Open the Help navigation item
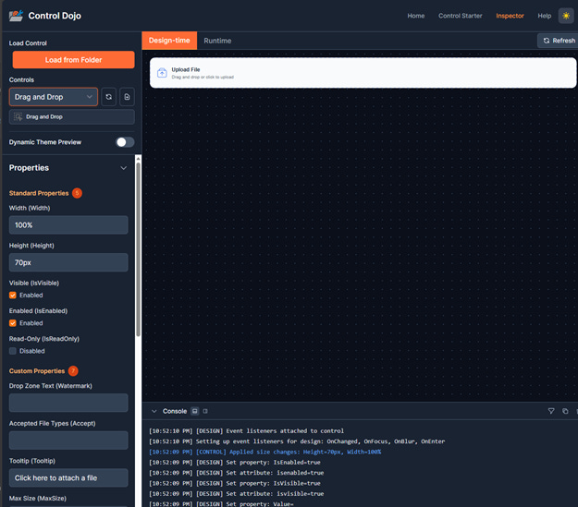Image resolution: width=578 pixels, height=507 pixels. point(544,16)
